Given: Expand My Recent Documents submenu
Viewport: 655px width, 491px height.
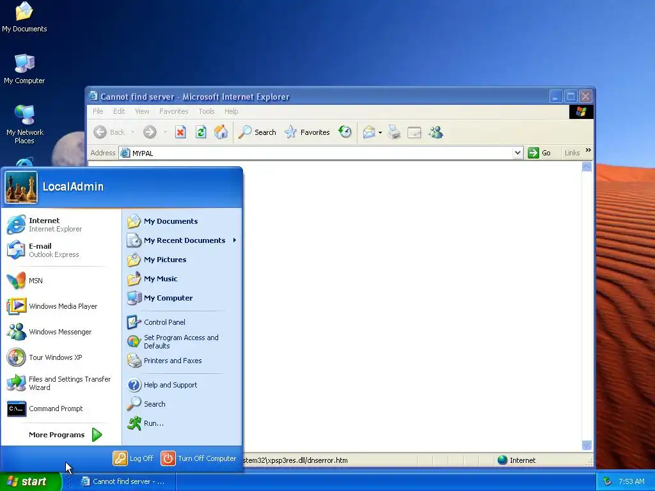Looking at the screenshot, I should (x=182, y=240).
